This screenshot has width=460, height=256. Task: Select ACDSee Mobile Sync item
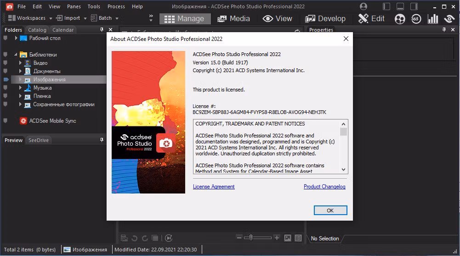(x=52, y=121)
